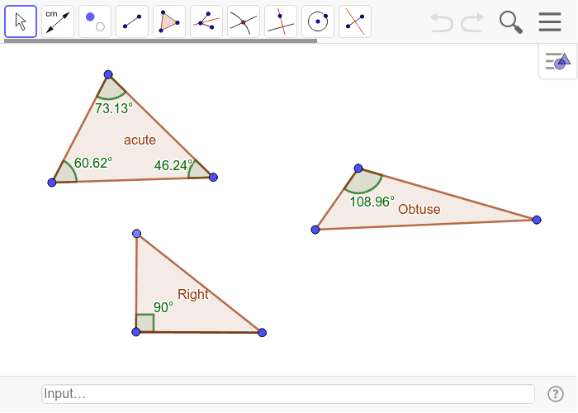Viewport: 578px width, 413px height.
Task: Click the 60.62° angle label
Action: tap(92, 163)
